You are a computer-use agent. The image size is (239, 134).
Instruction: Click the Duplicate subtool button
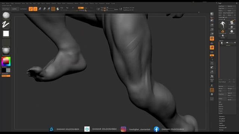(x=223, y=94)
